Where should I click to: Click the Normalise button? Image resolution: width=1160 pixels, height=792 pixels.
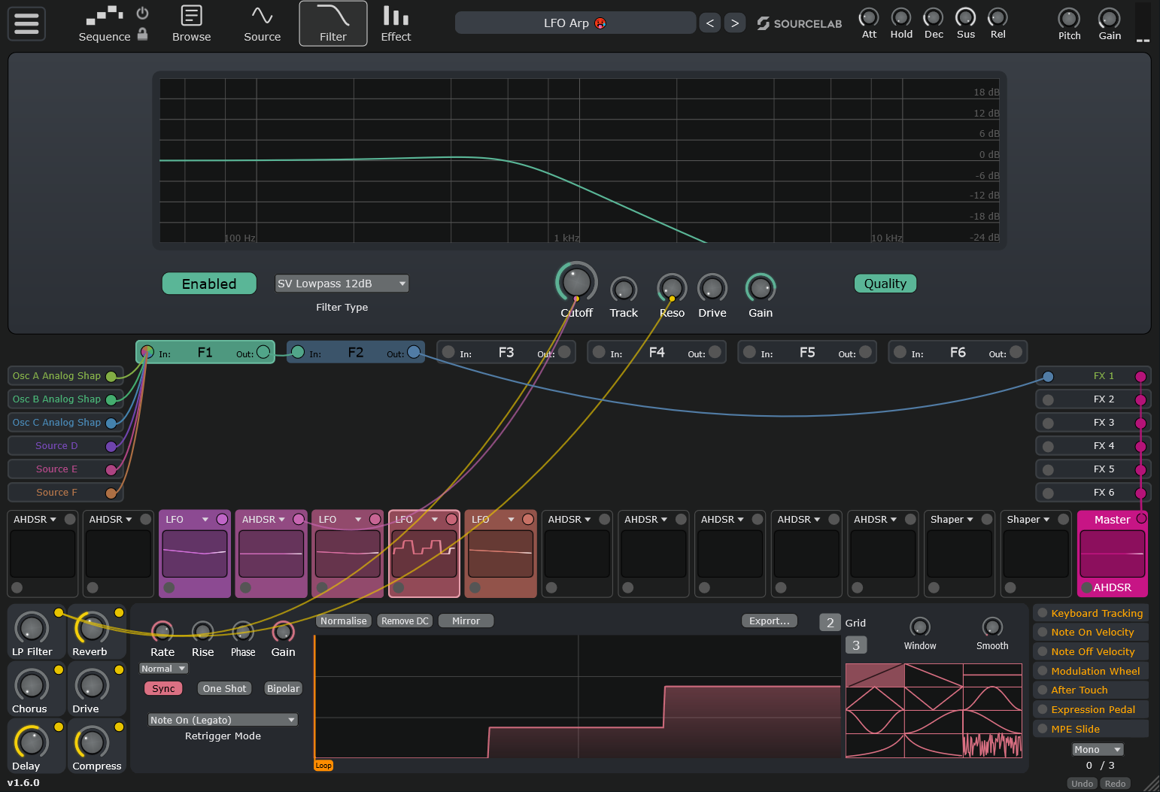(x=343, y=621)
